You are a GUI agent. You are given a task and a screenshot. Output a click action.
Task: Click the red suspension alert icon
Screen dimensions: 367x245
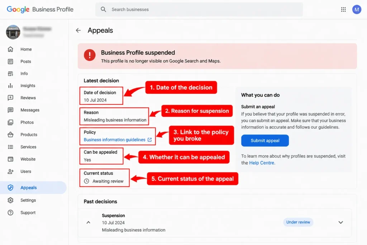[x=90, y=55]
